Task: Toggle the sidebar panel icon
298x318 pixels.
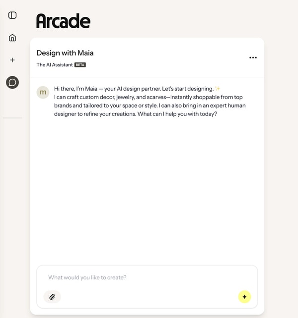Action: tap(12, 15)
